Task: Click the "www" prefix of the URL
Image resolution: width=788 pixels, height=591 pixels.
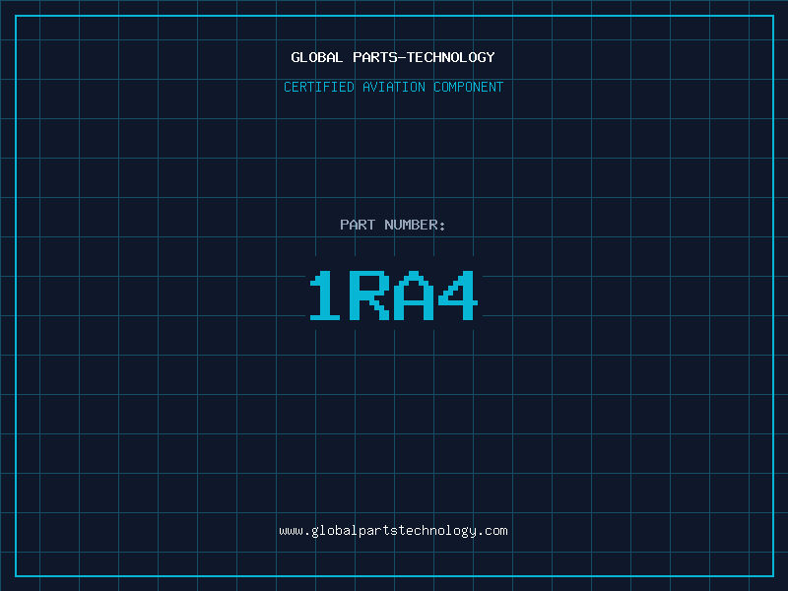Action: [x=291, y=530]
